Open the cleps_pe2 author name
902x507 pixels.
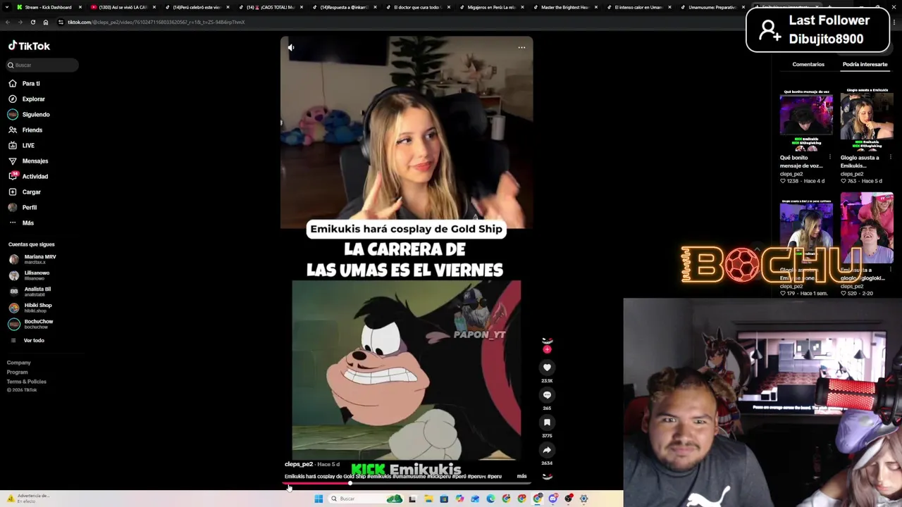pyautogui.click(x=299, y=464)
